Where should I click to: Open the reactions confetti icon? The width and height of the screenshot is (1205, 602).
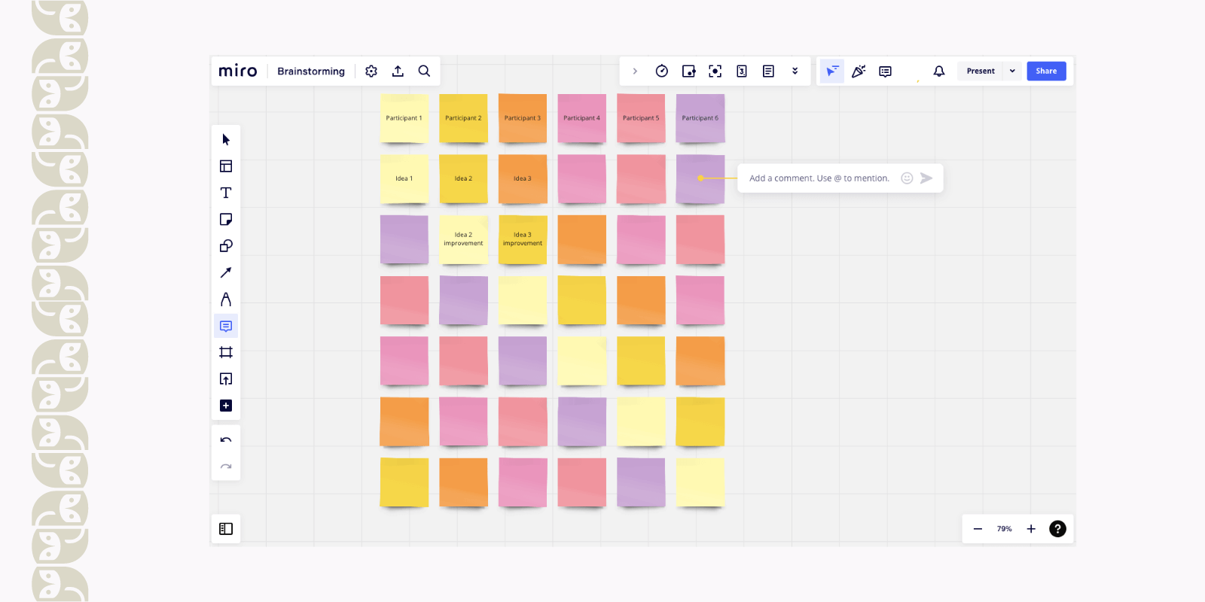859,71
